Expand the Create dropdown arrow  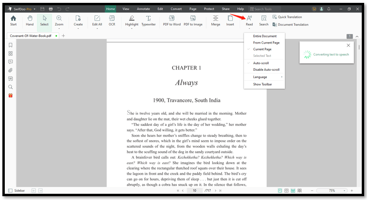click(x=78, y=28)
